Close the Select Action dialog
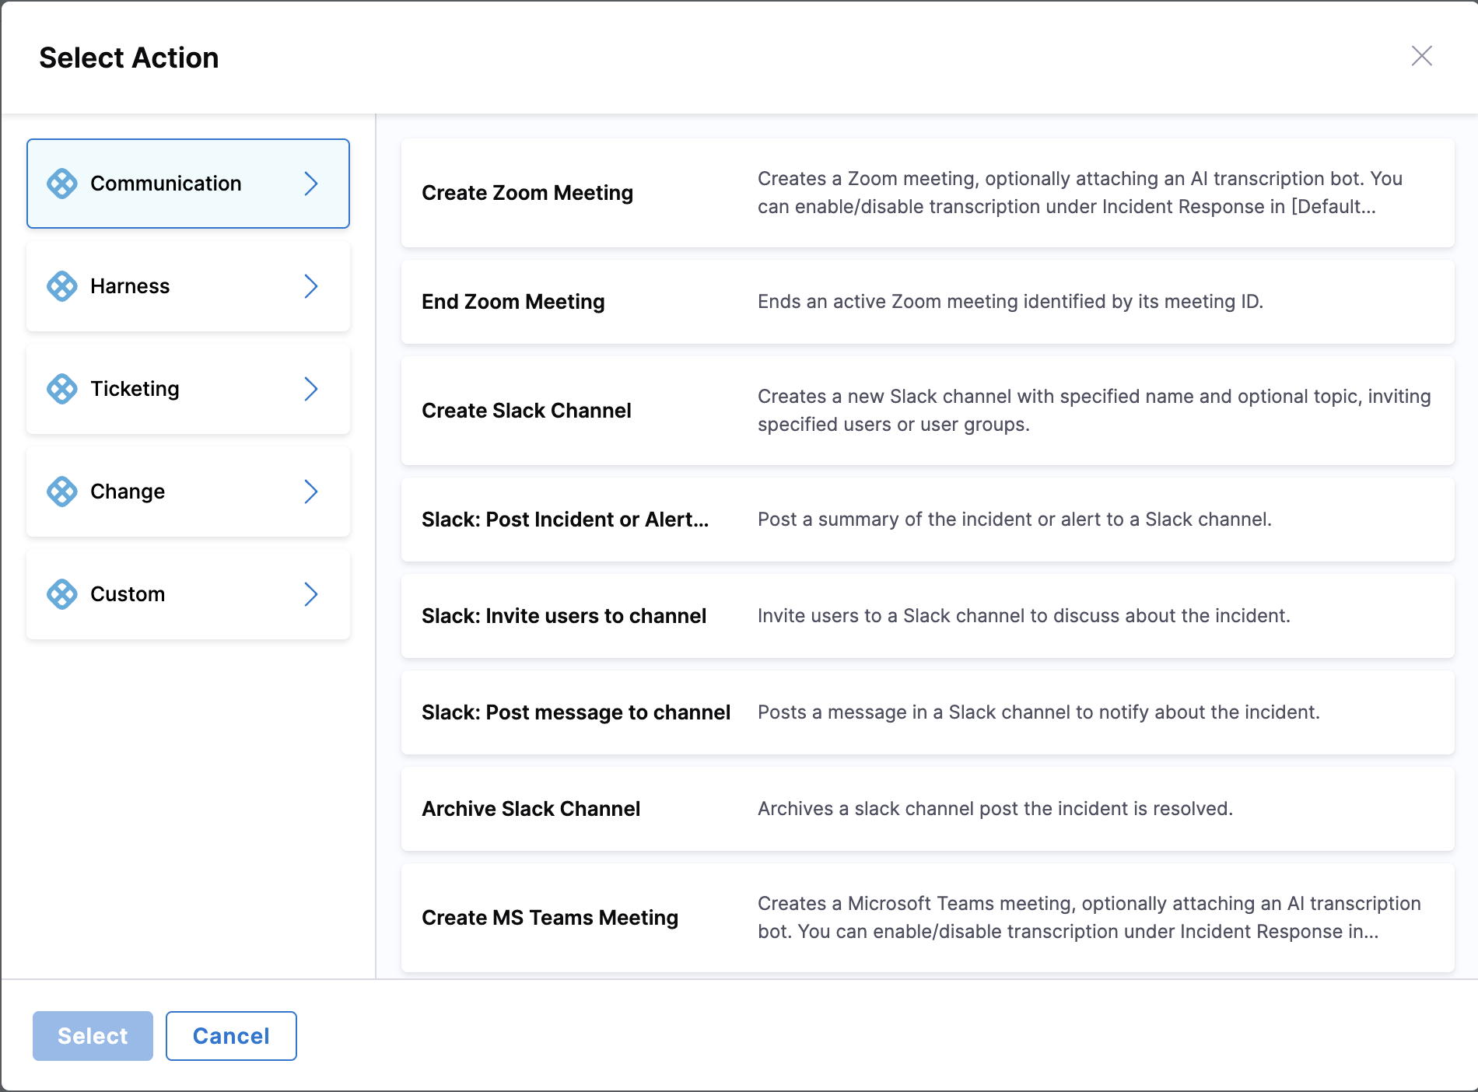The height and width of the screenshot is (1092, 1478). (x=1422, y=56)
